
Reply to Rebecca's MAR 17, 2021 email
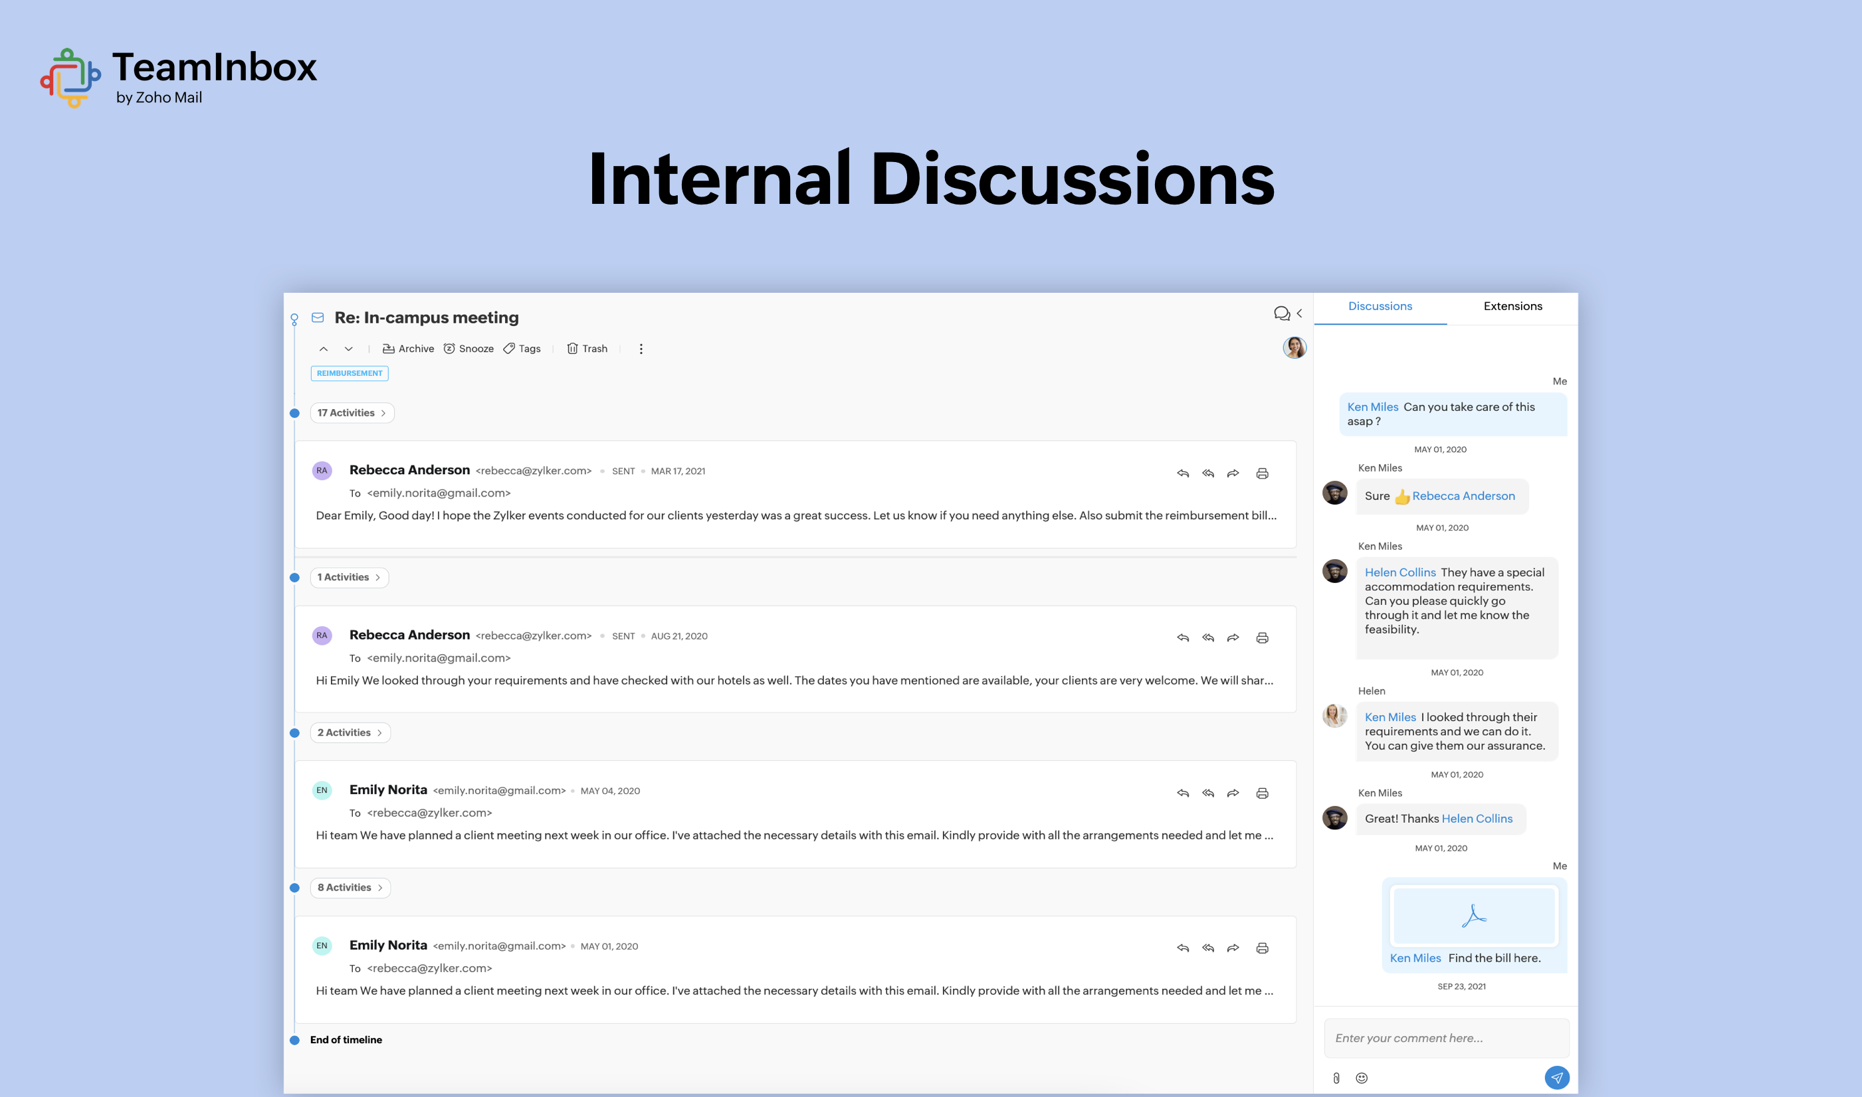point(1182,473)
